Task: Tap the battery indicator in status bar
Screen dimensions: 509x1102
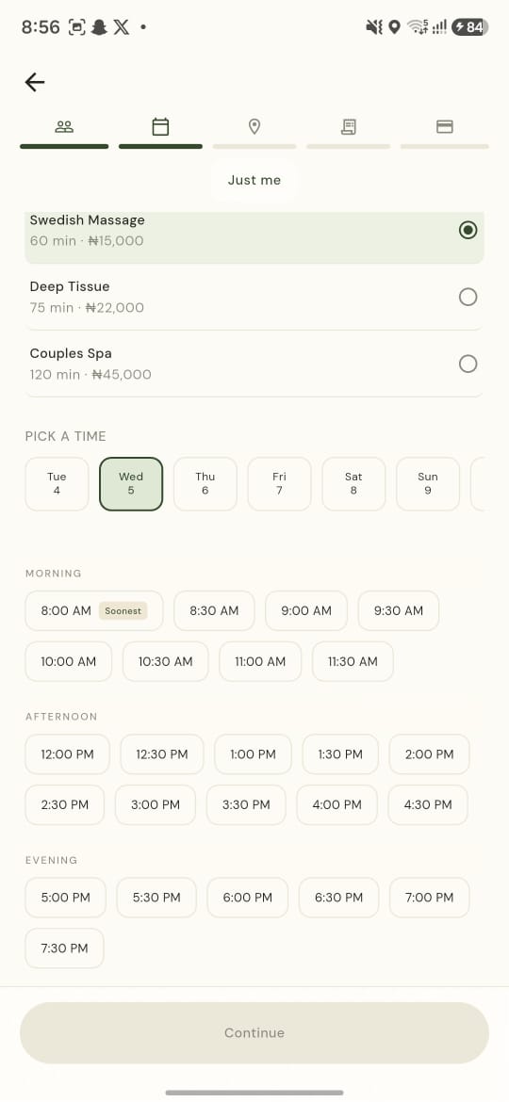Action: coord(470,27)
